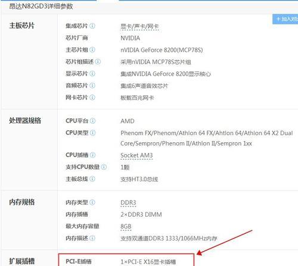Screen dimensions: 298x266
Task: Click the 内存插槽 label
Action: [x=77, y=214]
